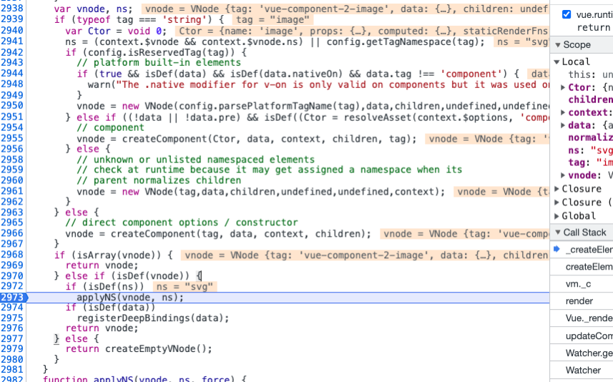Expand the second Closure scope
The width and height of the screenshot is (613, 382).
(556, 202)
